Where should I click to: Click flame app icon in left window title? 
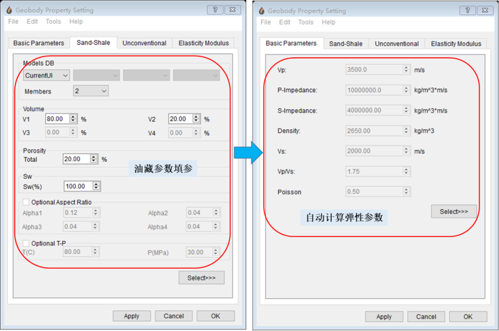pyautogui.click(x=9, y=10)
